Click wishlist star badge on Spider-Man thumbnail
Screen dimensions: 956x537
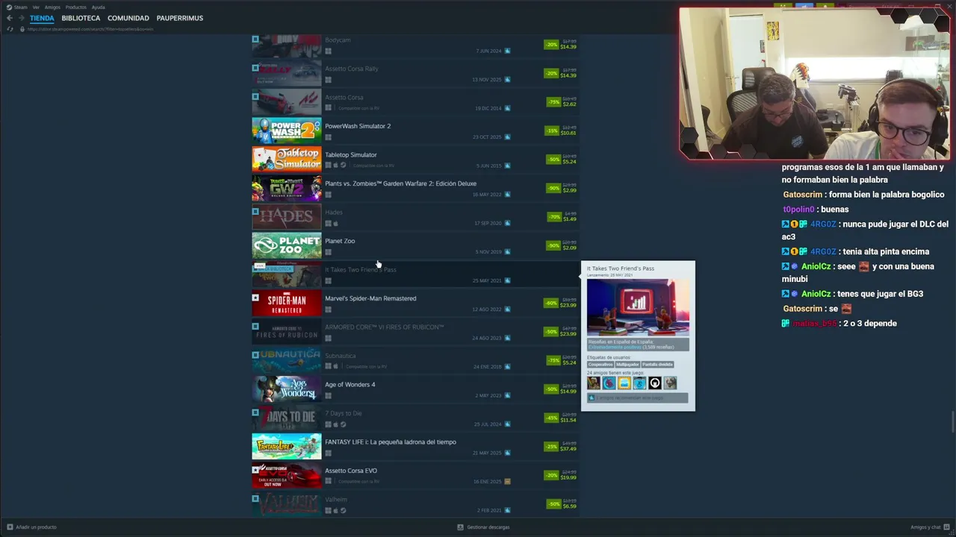pos(255,298)
